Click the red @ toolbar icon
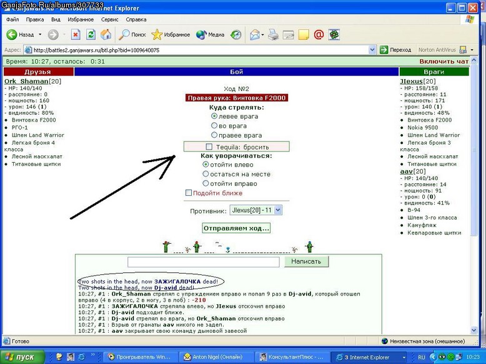The width and height of the screenshot is (486, 364). pos(319,35)
